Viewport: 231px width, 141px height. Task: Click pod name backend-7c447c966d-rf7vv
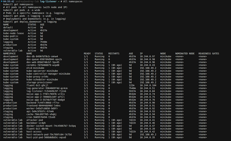pyautogui.click(x=43, y=103)
